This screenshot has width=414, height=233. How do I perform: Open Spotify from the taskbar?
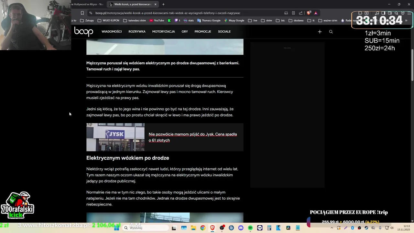[250, 228]
